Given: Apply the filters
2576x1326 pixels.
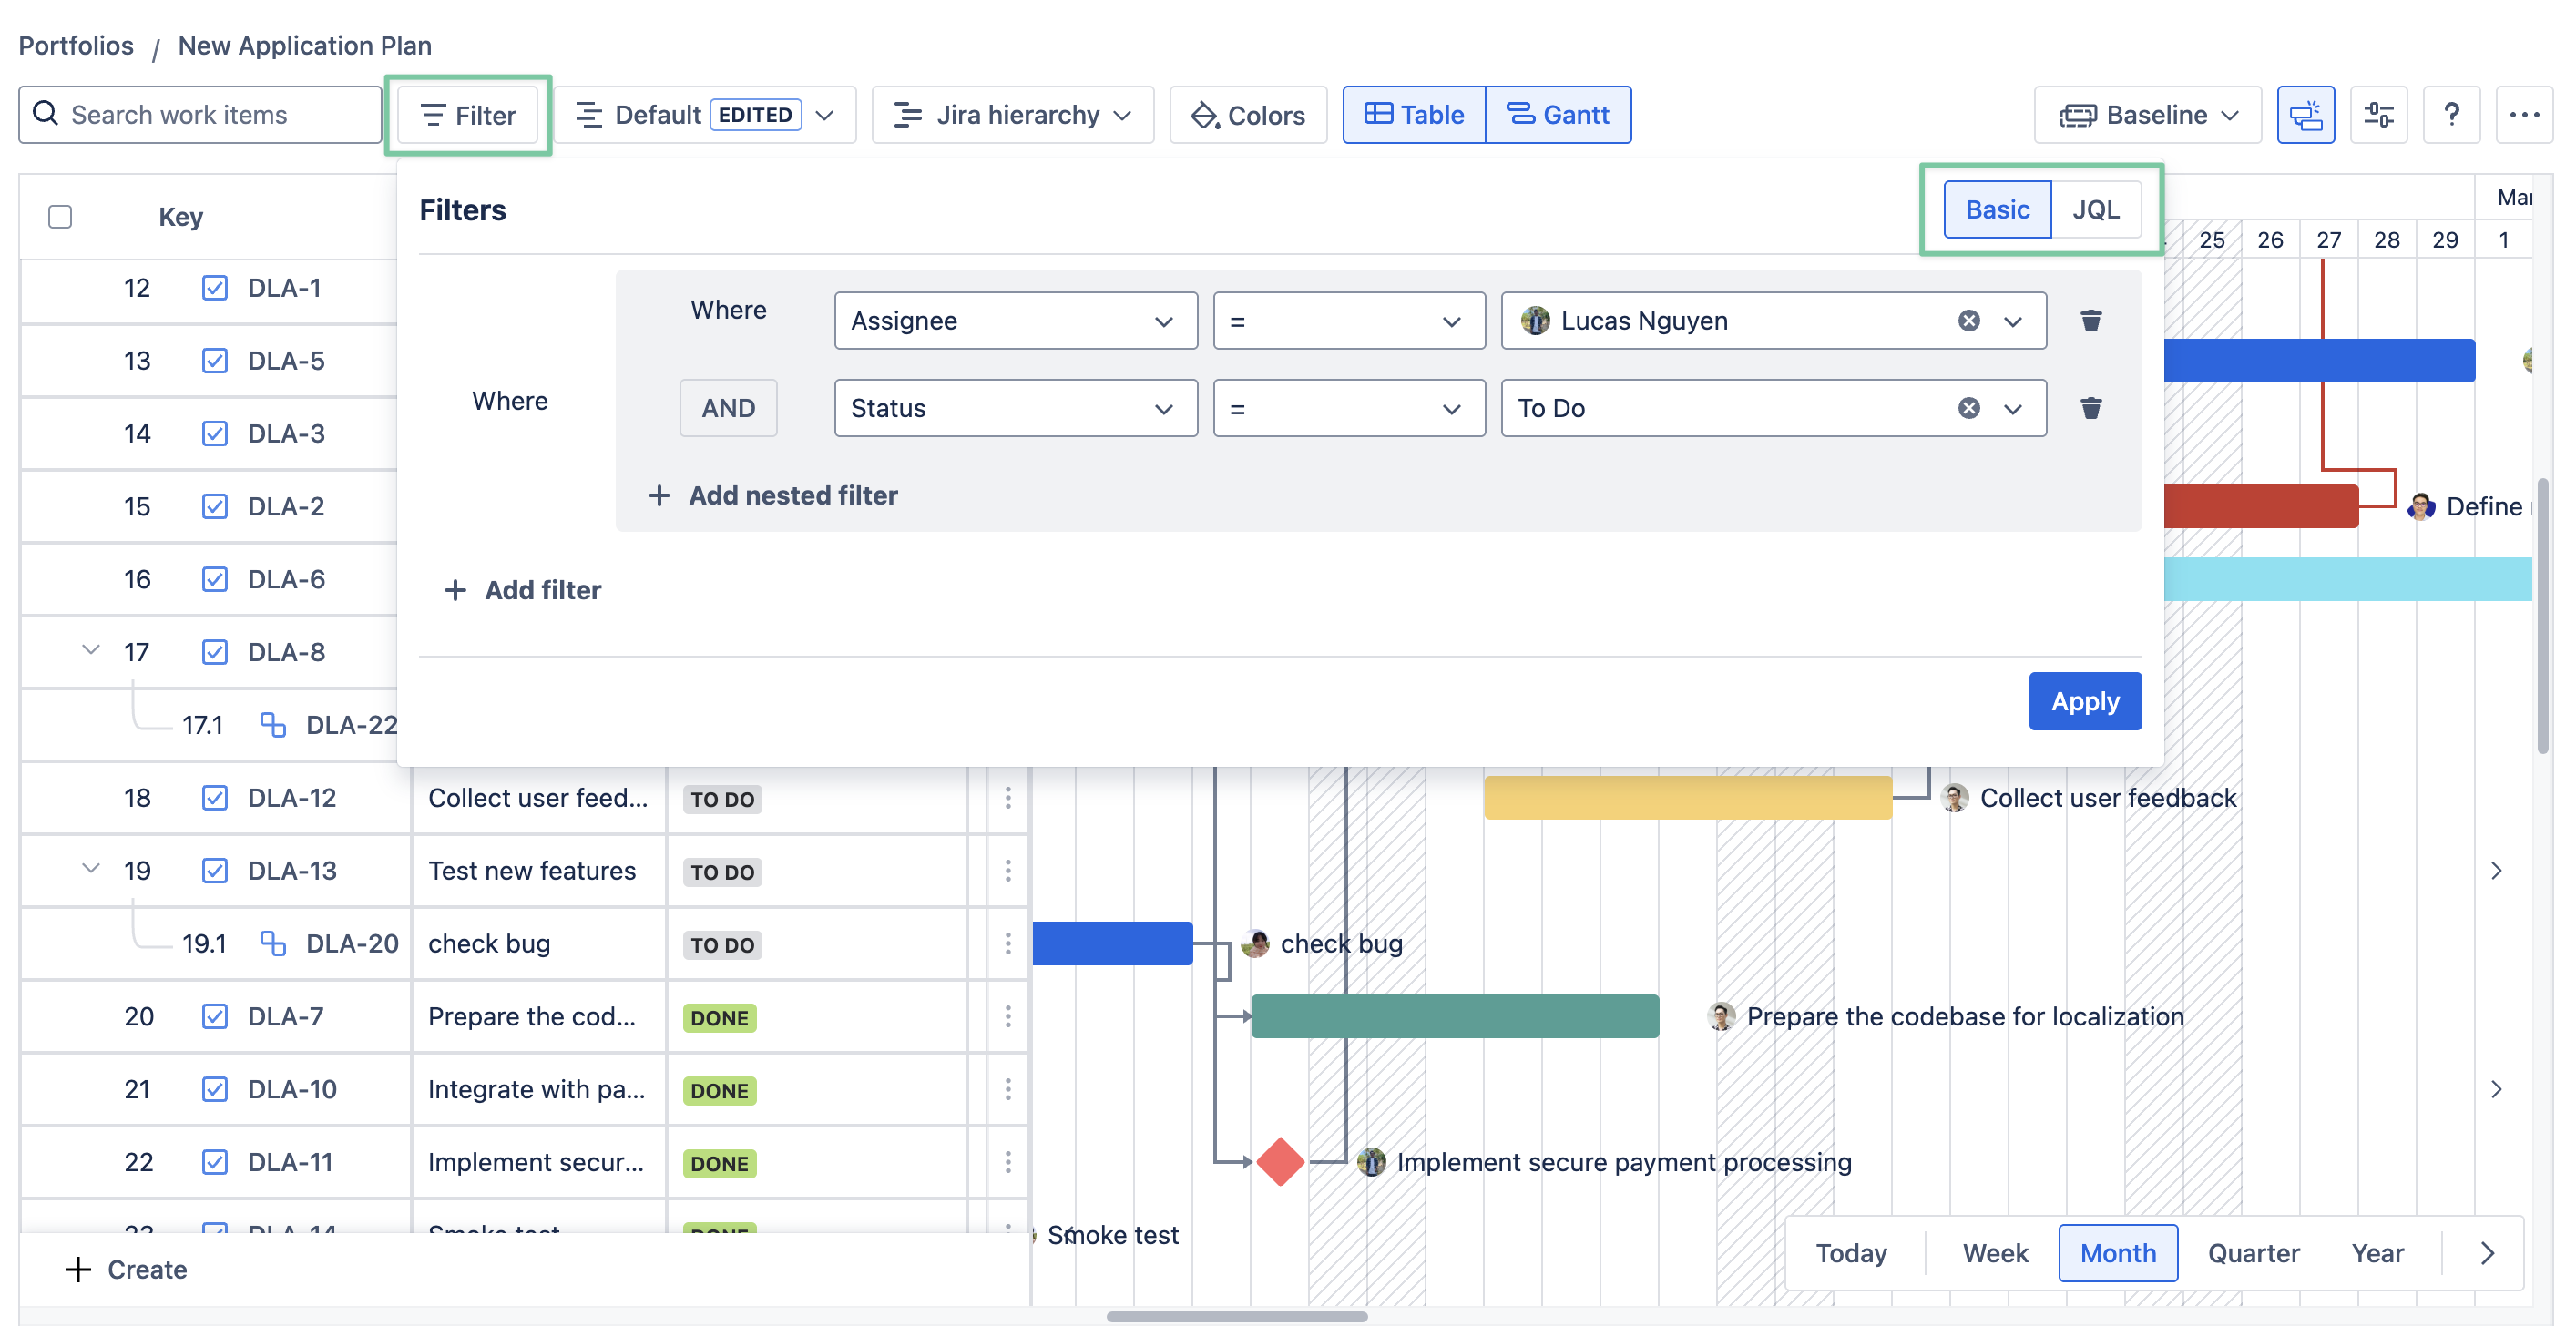Looking at the screenshot, I should pyautogui.click(x=2084, y=701).
